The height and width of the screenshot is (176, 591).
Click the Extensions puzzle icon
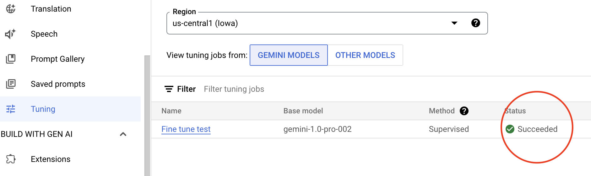pos(11,159)
